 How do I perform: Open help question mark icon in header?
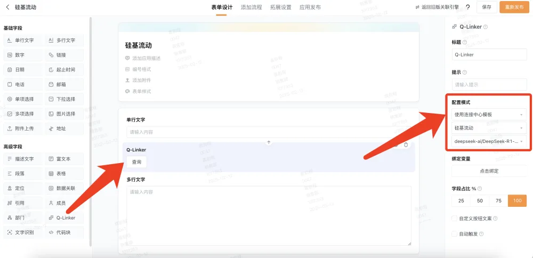coord(468,7)
